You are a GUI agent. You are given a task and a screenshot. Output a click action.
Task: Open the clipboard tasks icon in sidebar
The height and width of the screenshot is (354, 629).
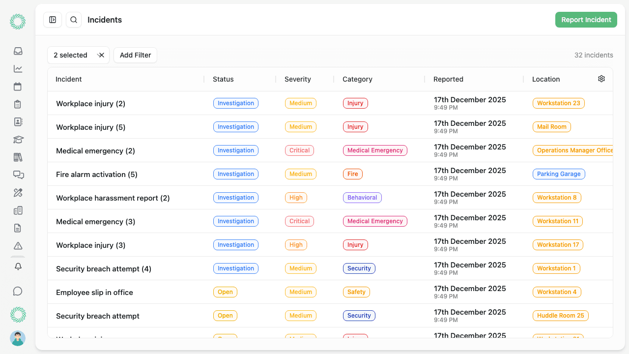(18, 104)
